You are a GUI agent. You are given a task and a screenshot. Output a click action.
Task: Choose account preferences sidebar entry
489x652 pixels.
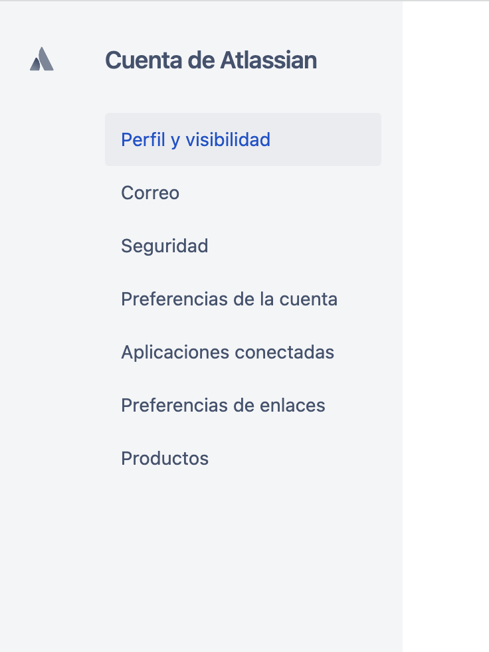pos(229,299)
